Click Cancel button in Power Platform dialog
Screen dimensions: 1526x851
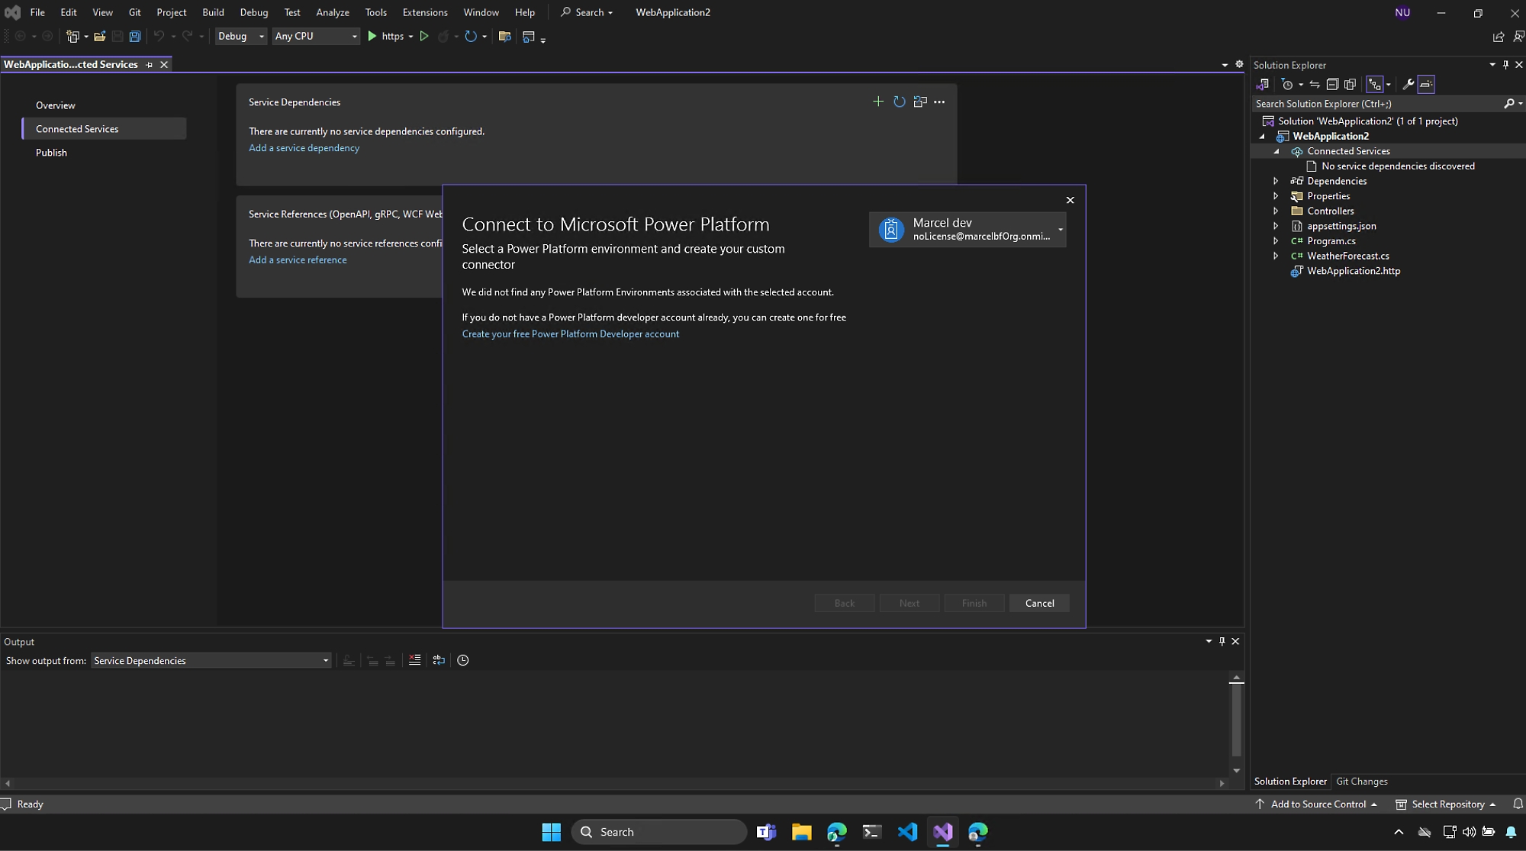[1039, 601]
